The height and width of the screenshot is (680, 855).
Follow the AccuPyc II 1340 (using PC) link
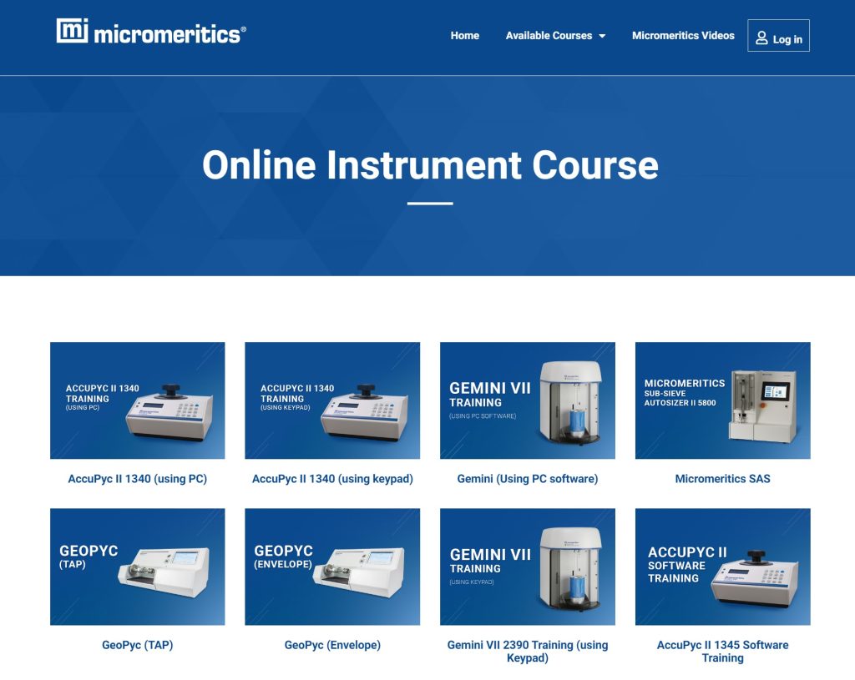(x=137, y=479)
